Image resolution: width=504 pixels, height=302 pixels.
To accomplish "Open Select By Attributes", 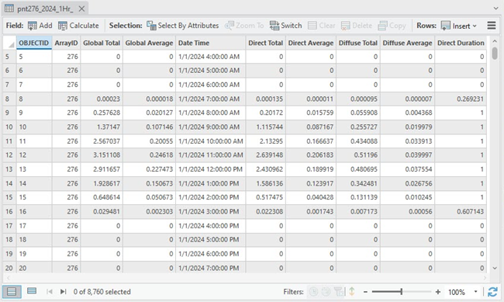I will click(x=182, y=26).
